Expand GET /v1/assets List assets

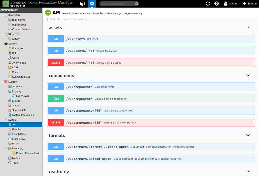coord(151,39)
